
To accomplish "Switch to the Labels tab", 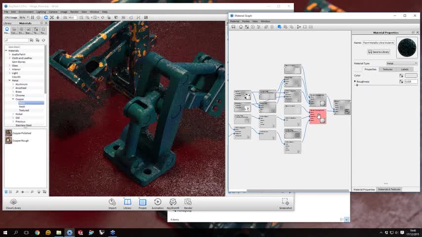I will (x=405, y=70).
